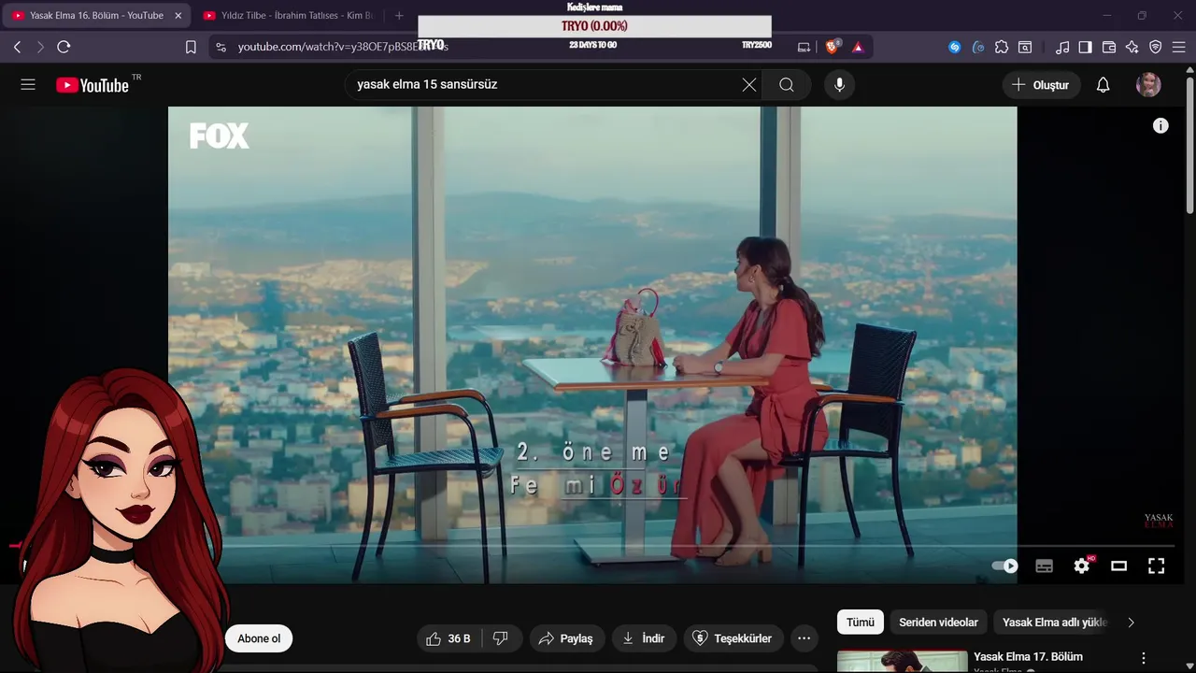Like the video with 36 B likes
This screenshot has width=1196, height=673.
(448, 638)
